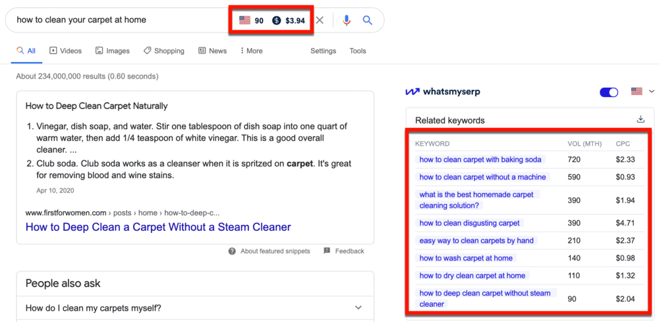This screenshot has height=322, width=659.
Task: Select keyword "easy way to clean carpets by hand"
Action: click(476, 241)
